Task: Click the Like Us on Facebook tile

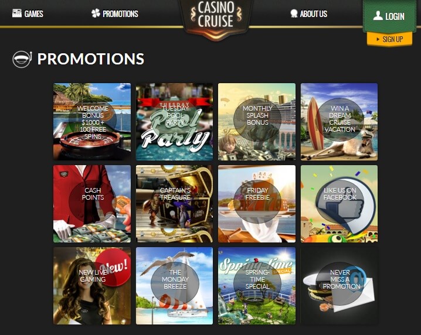Action: (x=339, y=204)
